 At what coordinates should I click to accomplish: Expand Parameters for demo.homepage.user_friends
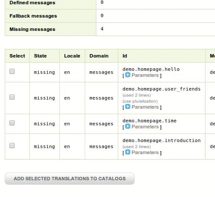(x=145, y=107)
